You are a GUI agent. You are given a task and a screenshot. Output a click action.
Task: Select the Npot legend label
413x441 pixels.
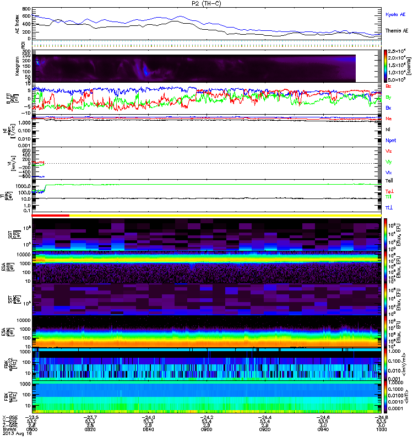coord(390,139)
